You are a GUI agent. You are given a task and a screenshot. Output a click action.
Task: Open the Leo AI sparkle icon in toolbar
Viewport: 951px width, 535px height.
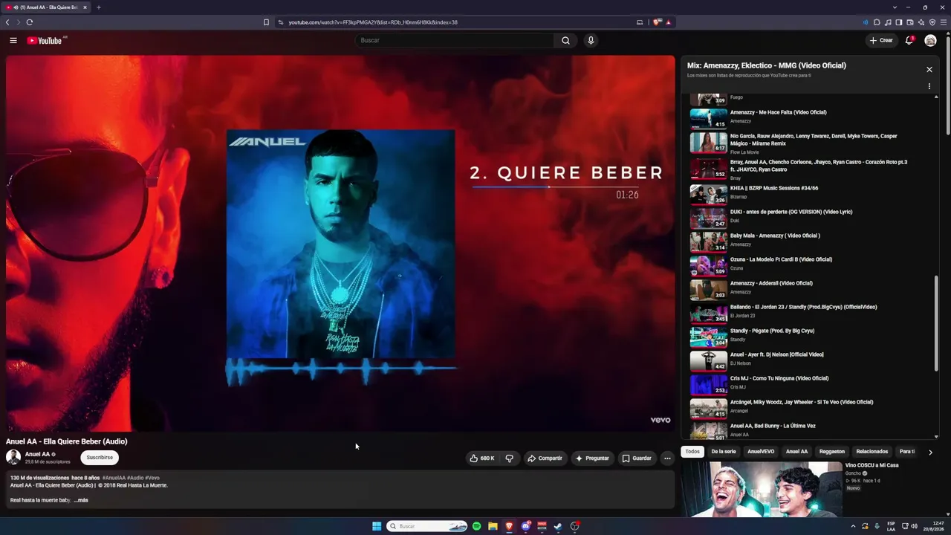[x=921, y=22]
